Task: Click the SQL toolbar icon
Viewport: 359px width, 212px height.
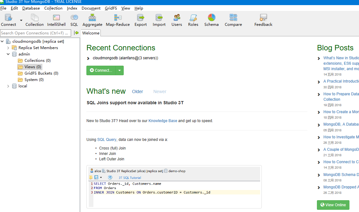Action: [74, 20]
